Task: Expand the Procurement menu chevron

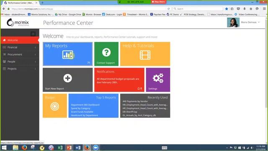Action: [35, 55]
